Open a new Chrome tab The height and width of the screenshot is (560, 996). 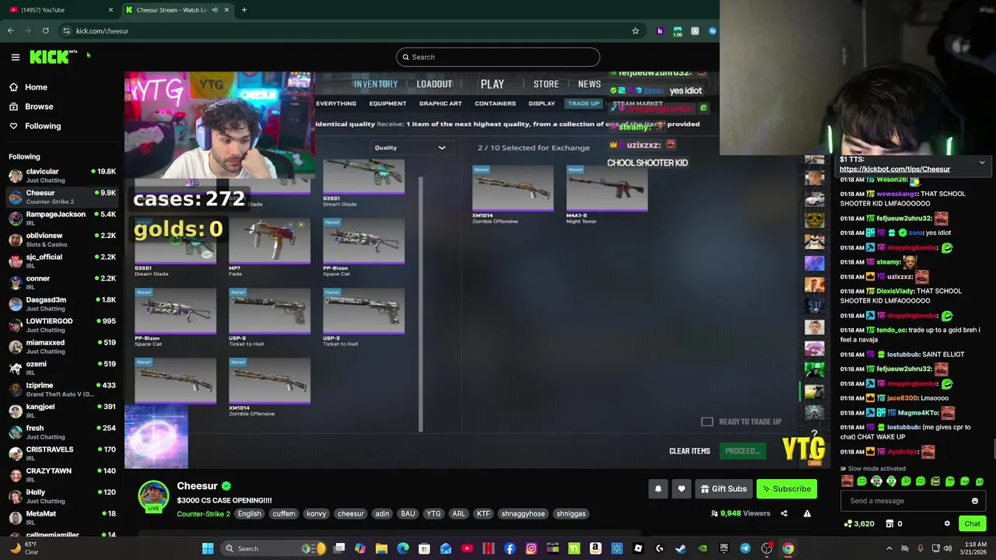(x=244, y=10)
